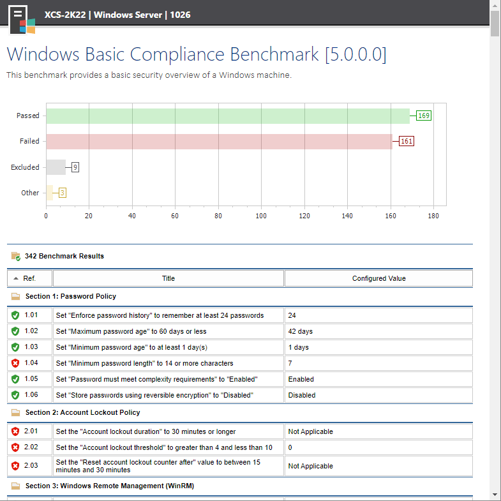This screenshot has width=501, height=501.
Task: Click the passed shield icon for 1.02
Action: point(15,331)
